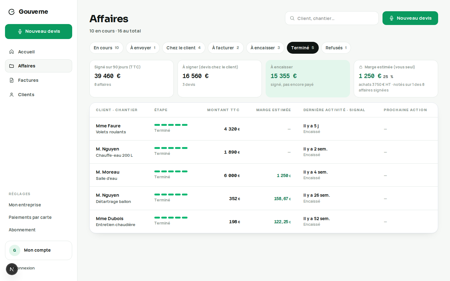The image size is (450, 281).
Task: Open M. Moreau Salle d'eau row
Action: point(264,175)
